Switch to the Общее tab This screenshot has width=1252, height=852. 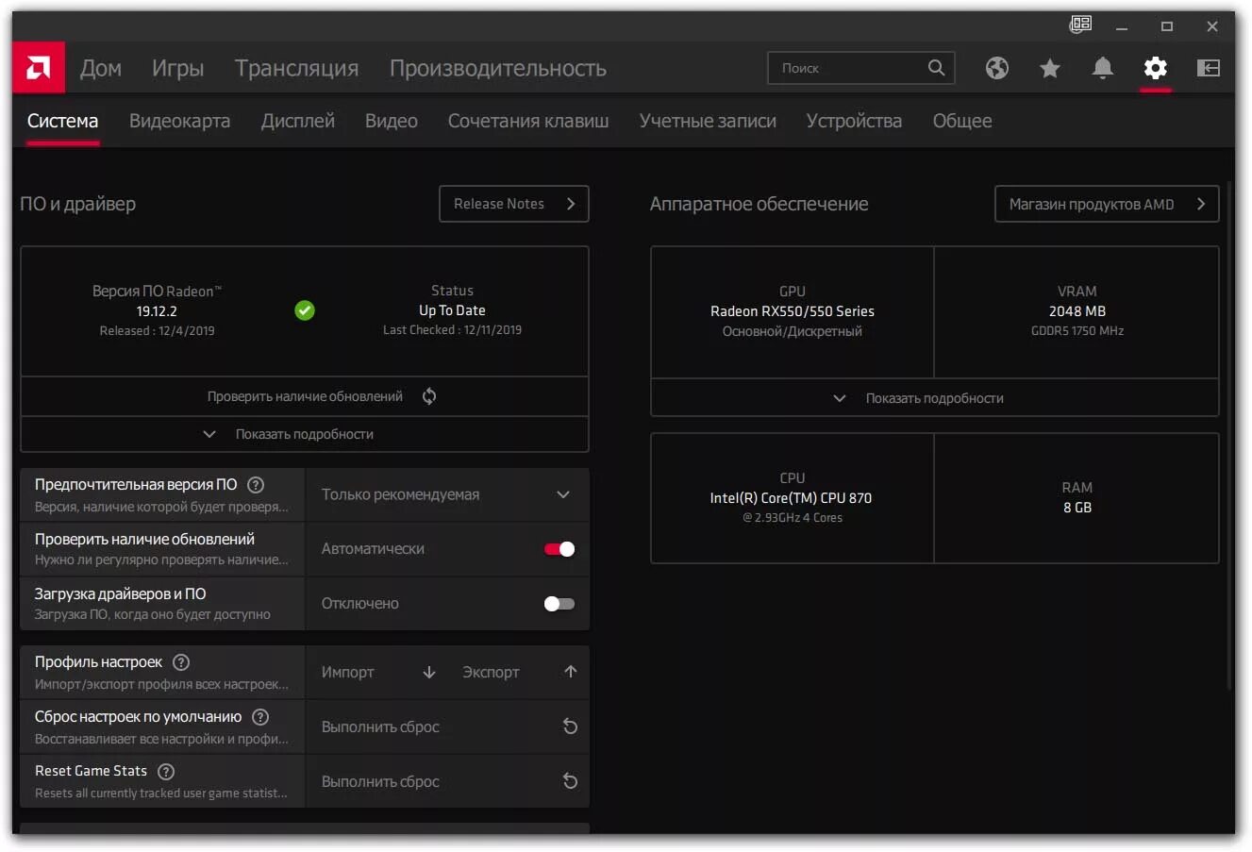point(962,121)
